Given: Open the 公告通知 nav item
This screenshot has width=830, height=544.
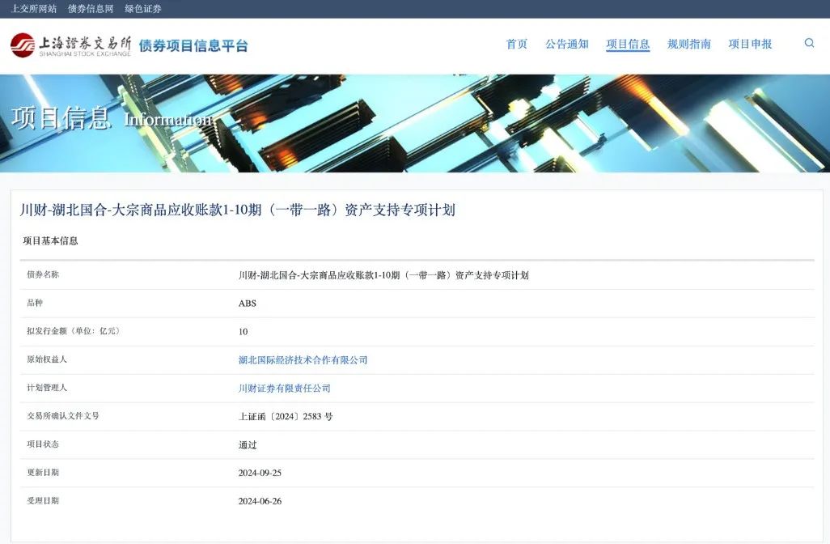Looking at the screenshot, I should click(567, 44).
